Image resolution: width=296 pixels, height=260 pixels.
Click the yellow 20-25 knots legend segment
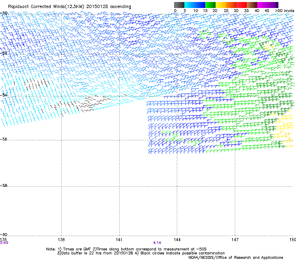pyautogui.click(x=221, y=5)
